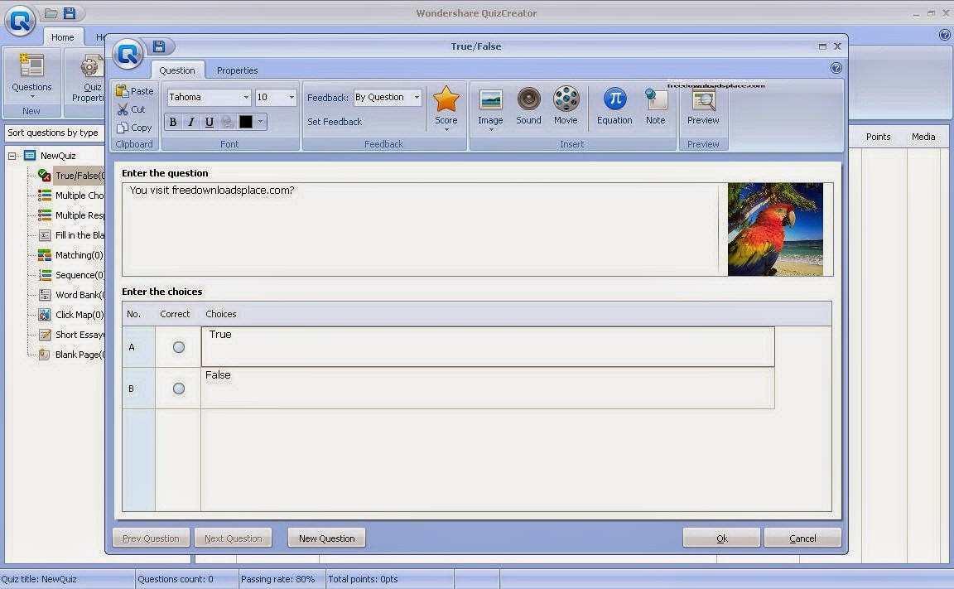Image resolution: width=954 pixels, height=589 pixels.
Task: Toggle underline formatting button
Action: [210, 122]
